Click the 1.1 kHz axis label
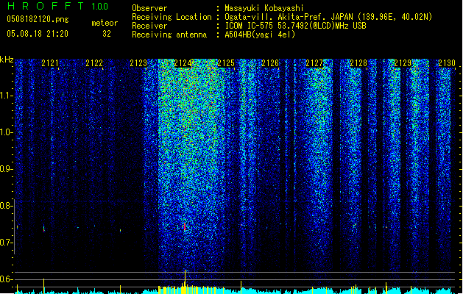The width and height of the screenshot is (463, 294). (6, 96)
